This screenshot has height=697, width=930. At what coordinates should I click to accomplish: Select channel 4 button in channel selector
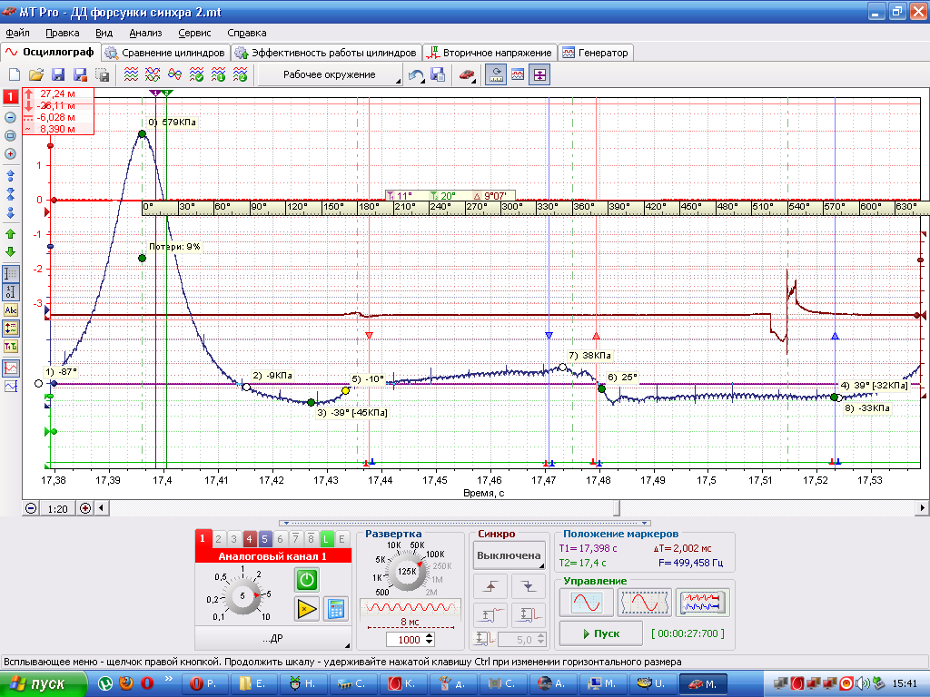point(249,539)
